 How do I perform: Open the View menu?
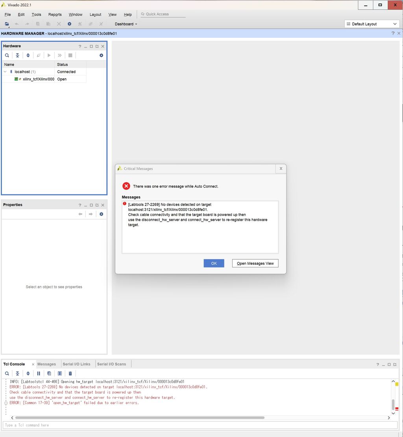click(x=113, y=15)
